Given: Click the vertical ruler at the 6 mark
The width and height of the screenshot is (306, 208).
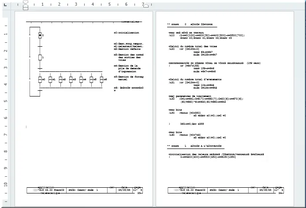Looking at the screenshot, I should click(5, 118).
